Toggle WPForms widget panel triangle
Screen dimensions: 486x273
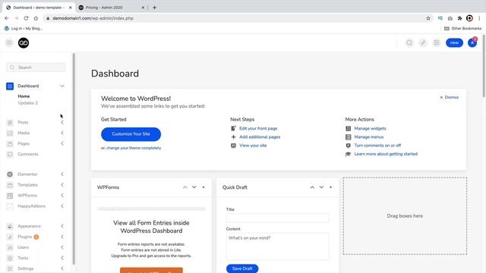click(x=204, y=187)
